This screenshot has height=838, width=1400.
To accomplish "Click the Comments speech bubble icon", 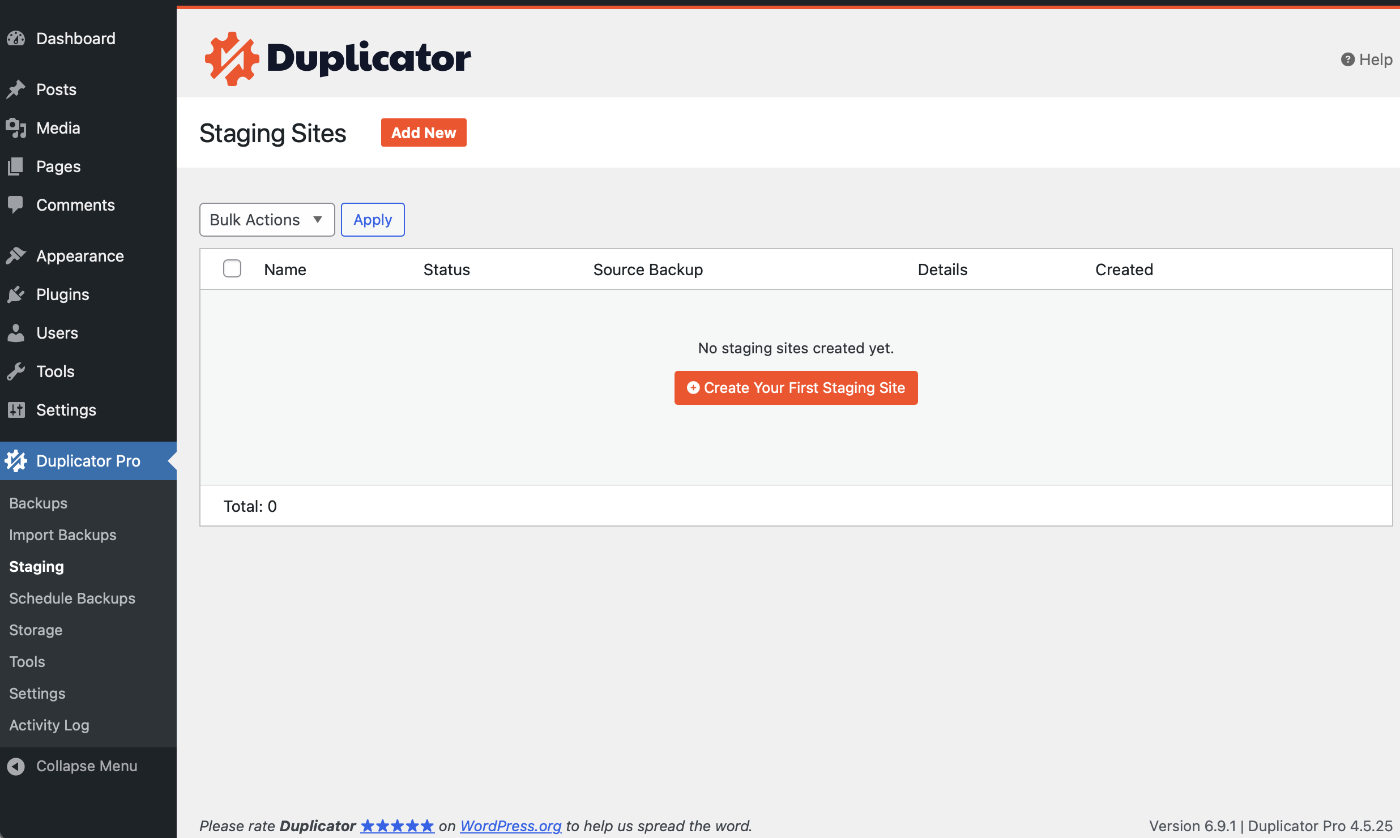I will (16, 204).
